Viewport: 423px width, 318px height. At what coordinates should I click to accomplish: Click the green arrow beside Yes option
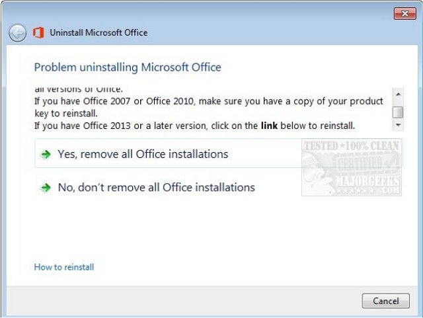click(x=45, y=154)
